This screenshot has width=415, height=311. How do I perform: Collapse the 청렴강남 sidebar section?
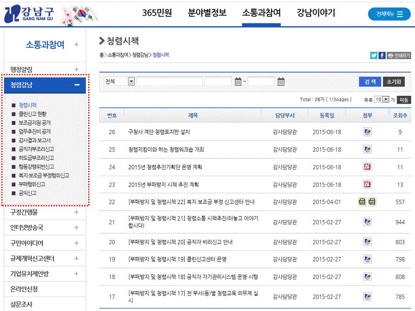[x=77, y=85]
